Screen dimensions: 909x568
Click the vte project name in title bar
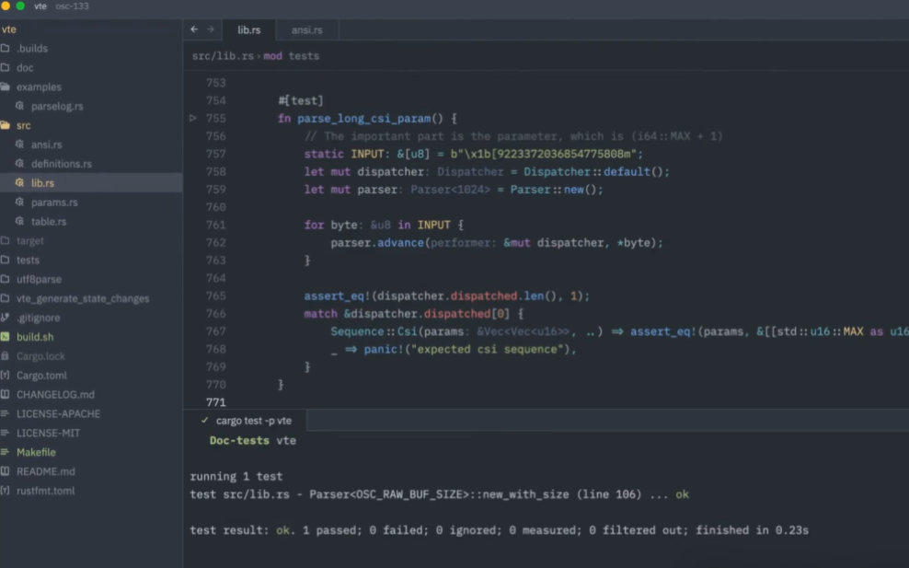(x=40, y=6)
